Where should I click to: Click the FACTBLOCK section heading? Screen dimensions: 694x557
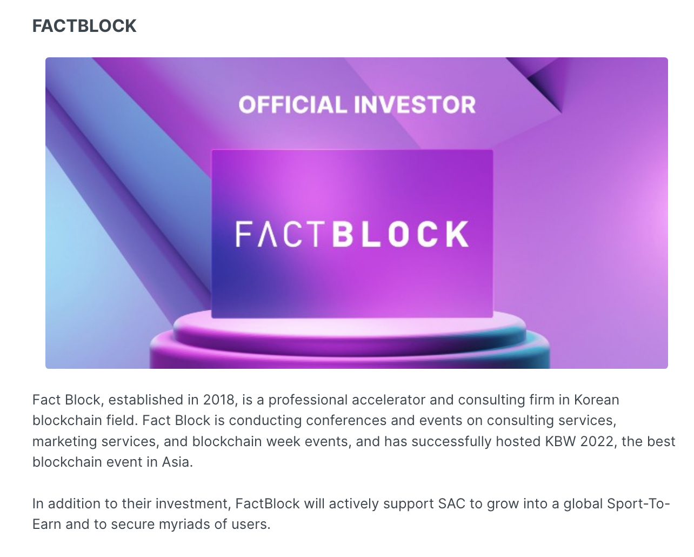click(x=84, y=26)
